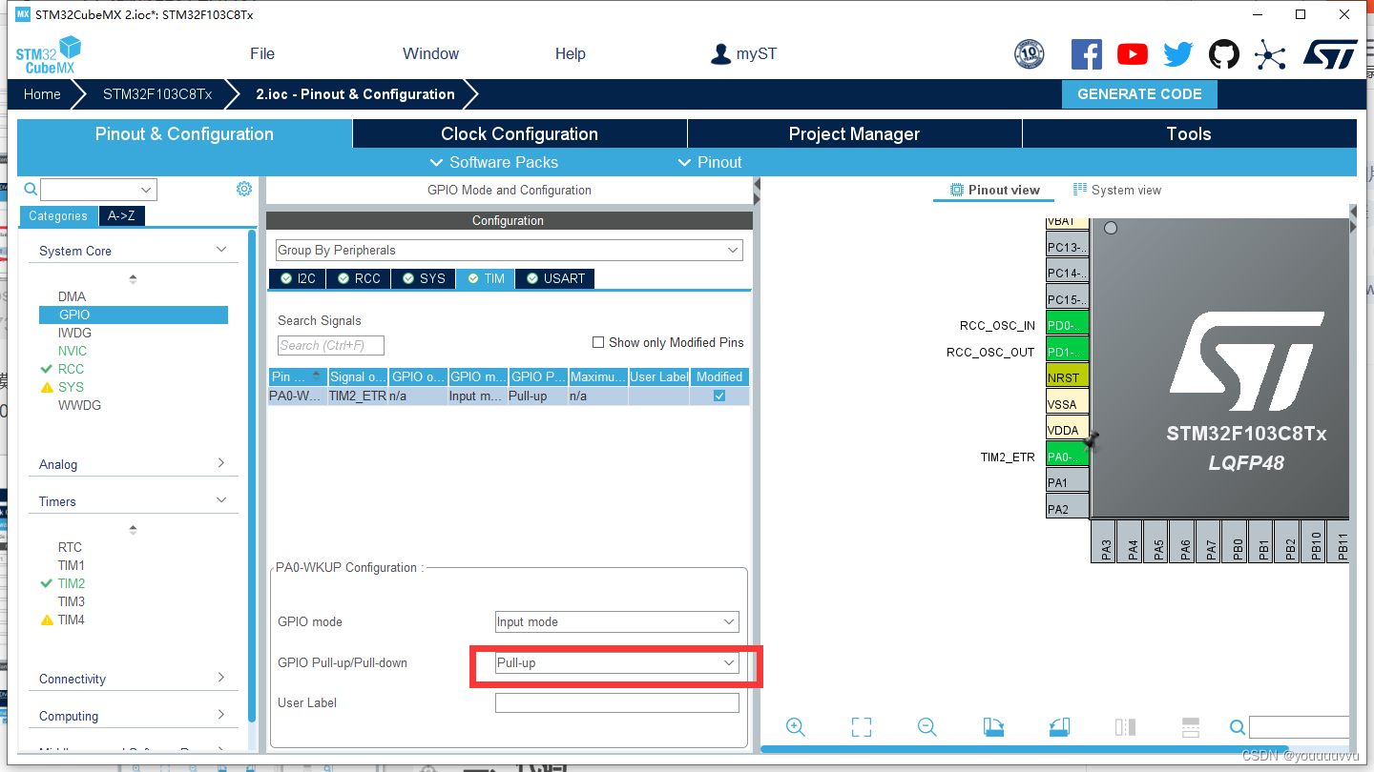
Task: Click the GENERATE CODE button
Action: (1139, 94)
